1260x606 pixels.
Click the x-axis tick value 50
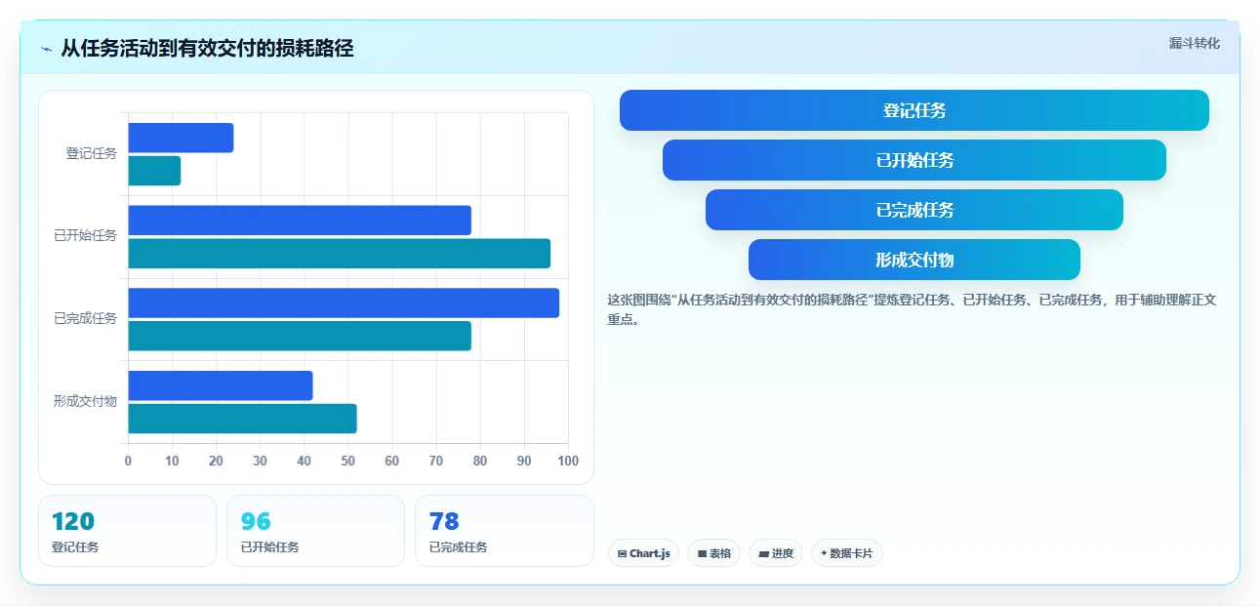tap(348, 461)
